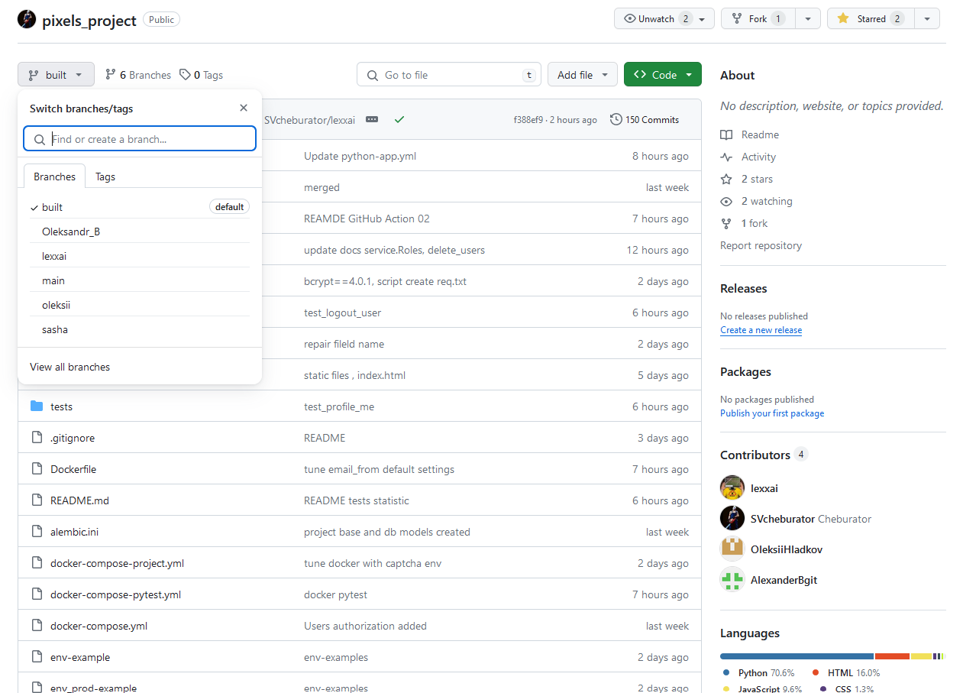
Task: Click the Find or create a branch field
Action: click(x=140, y=139)
